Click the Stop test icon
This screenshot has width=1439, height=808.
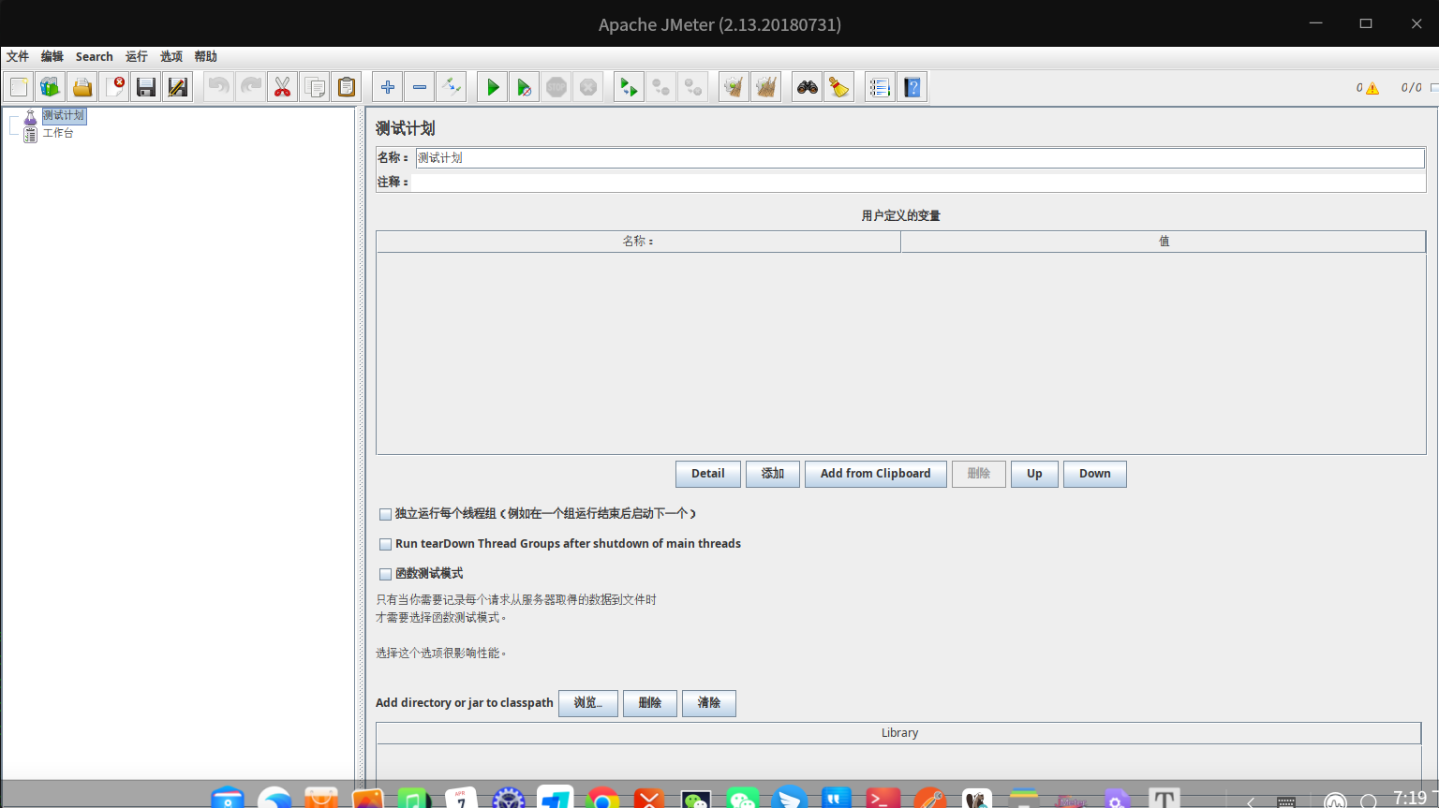pyautogui.click(x=556, y=87)
